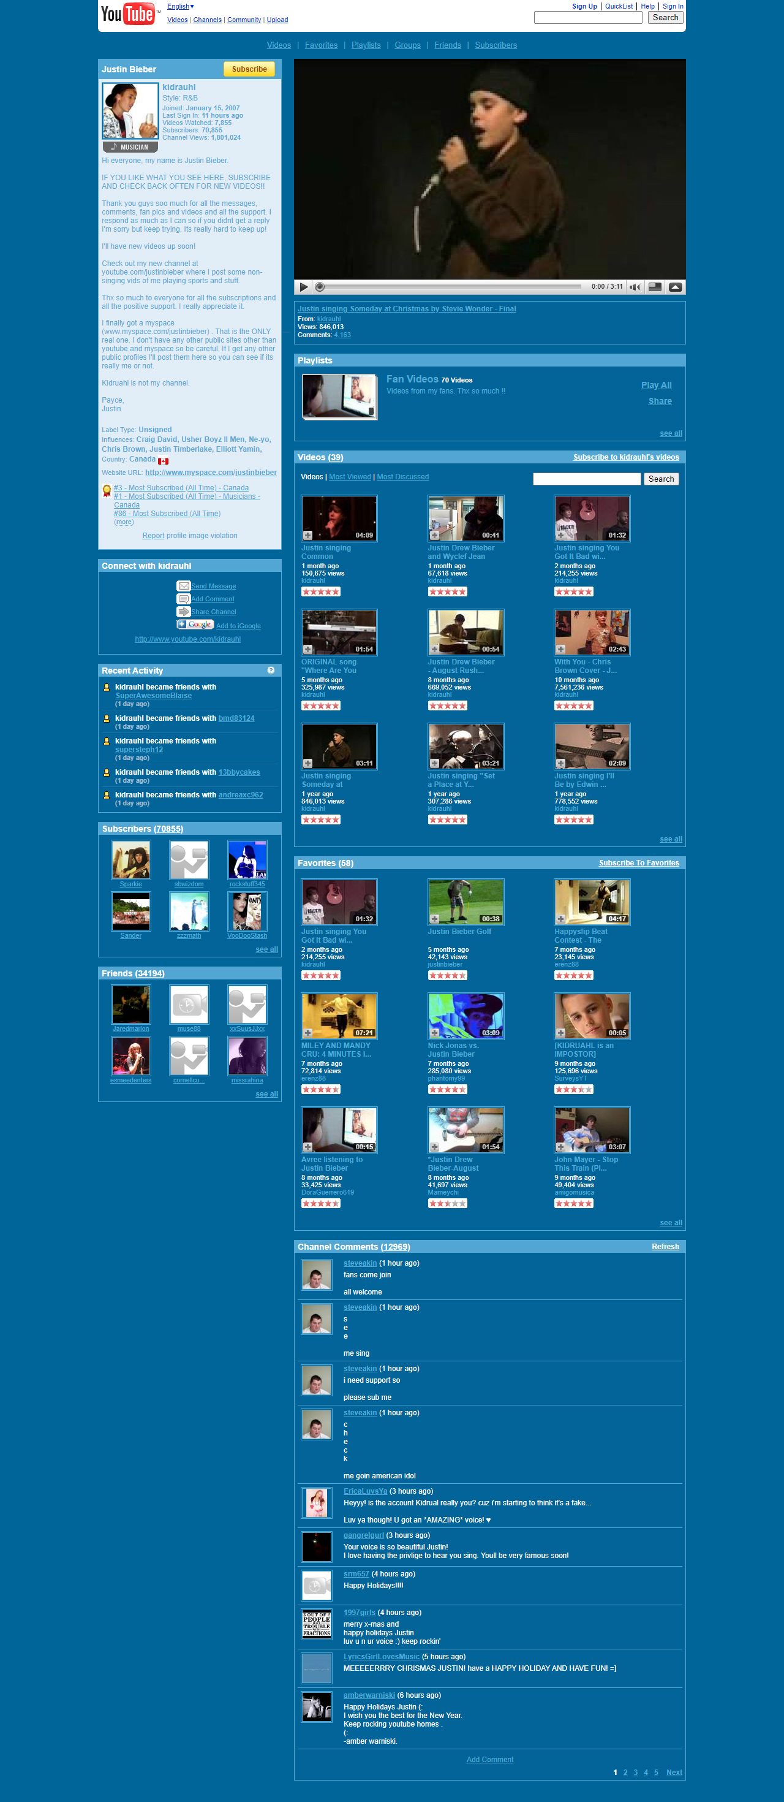Screen dimensions: 784x1802
Task: Sort videos by Most Viewed
Action: (x=350, y=477)
